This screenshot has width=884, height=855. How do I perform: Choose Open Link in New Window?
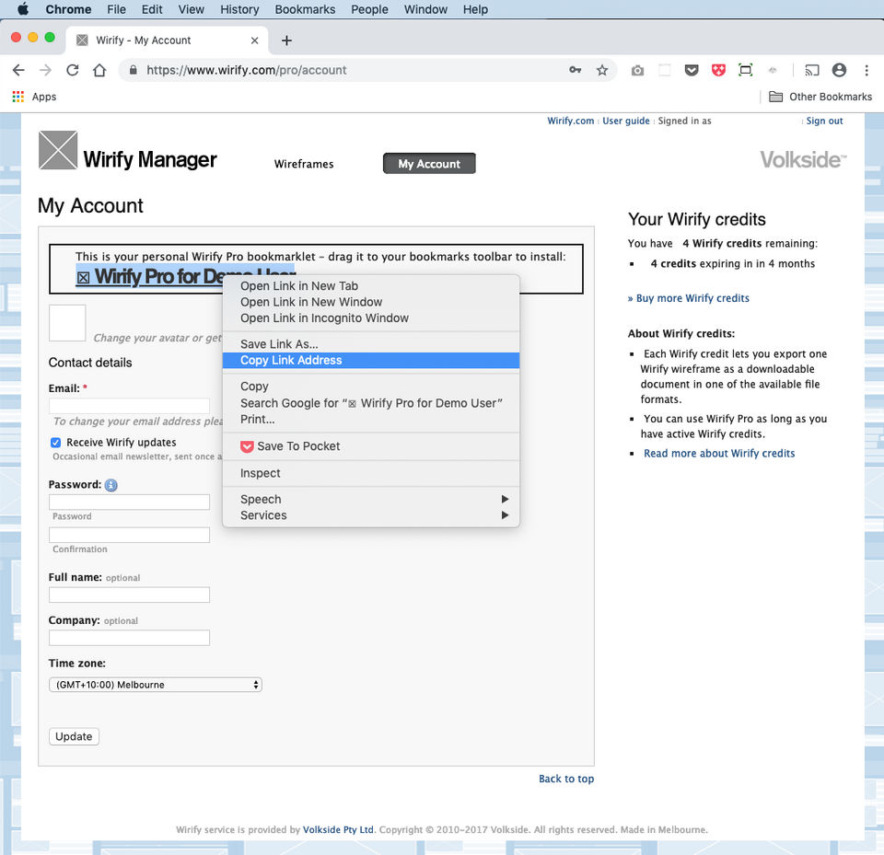[x=371, y=302]
